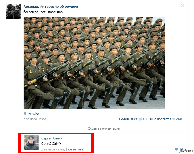This screenshot has width=194, height=154.
Task: Click the person icon beside Mr Who
Action: (25, 114)
